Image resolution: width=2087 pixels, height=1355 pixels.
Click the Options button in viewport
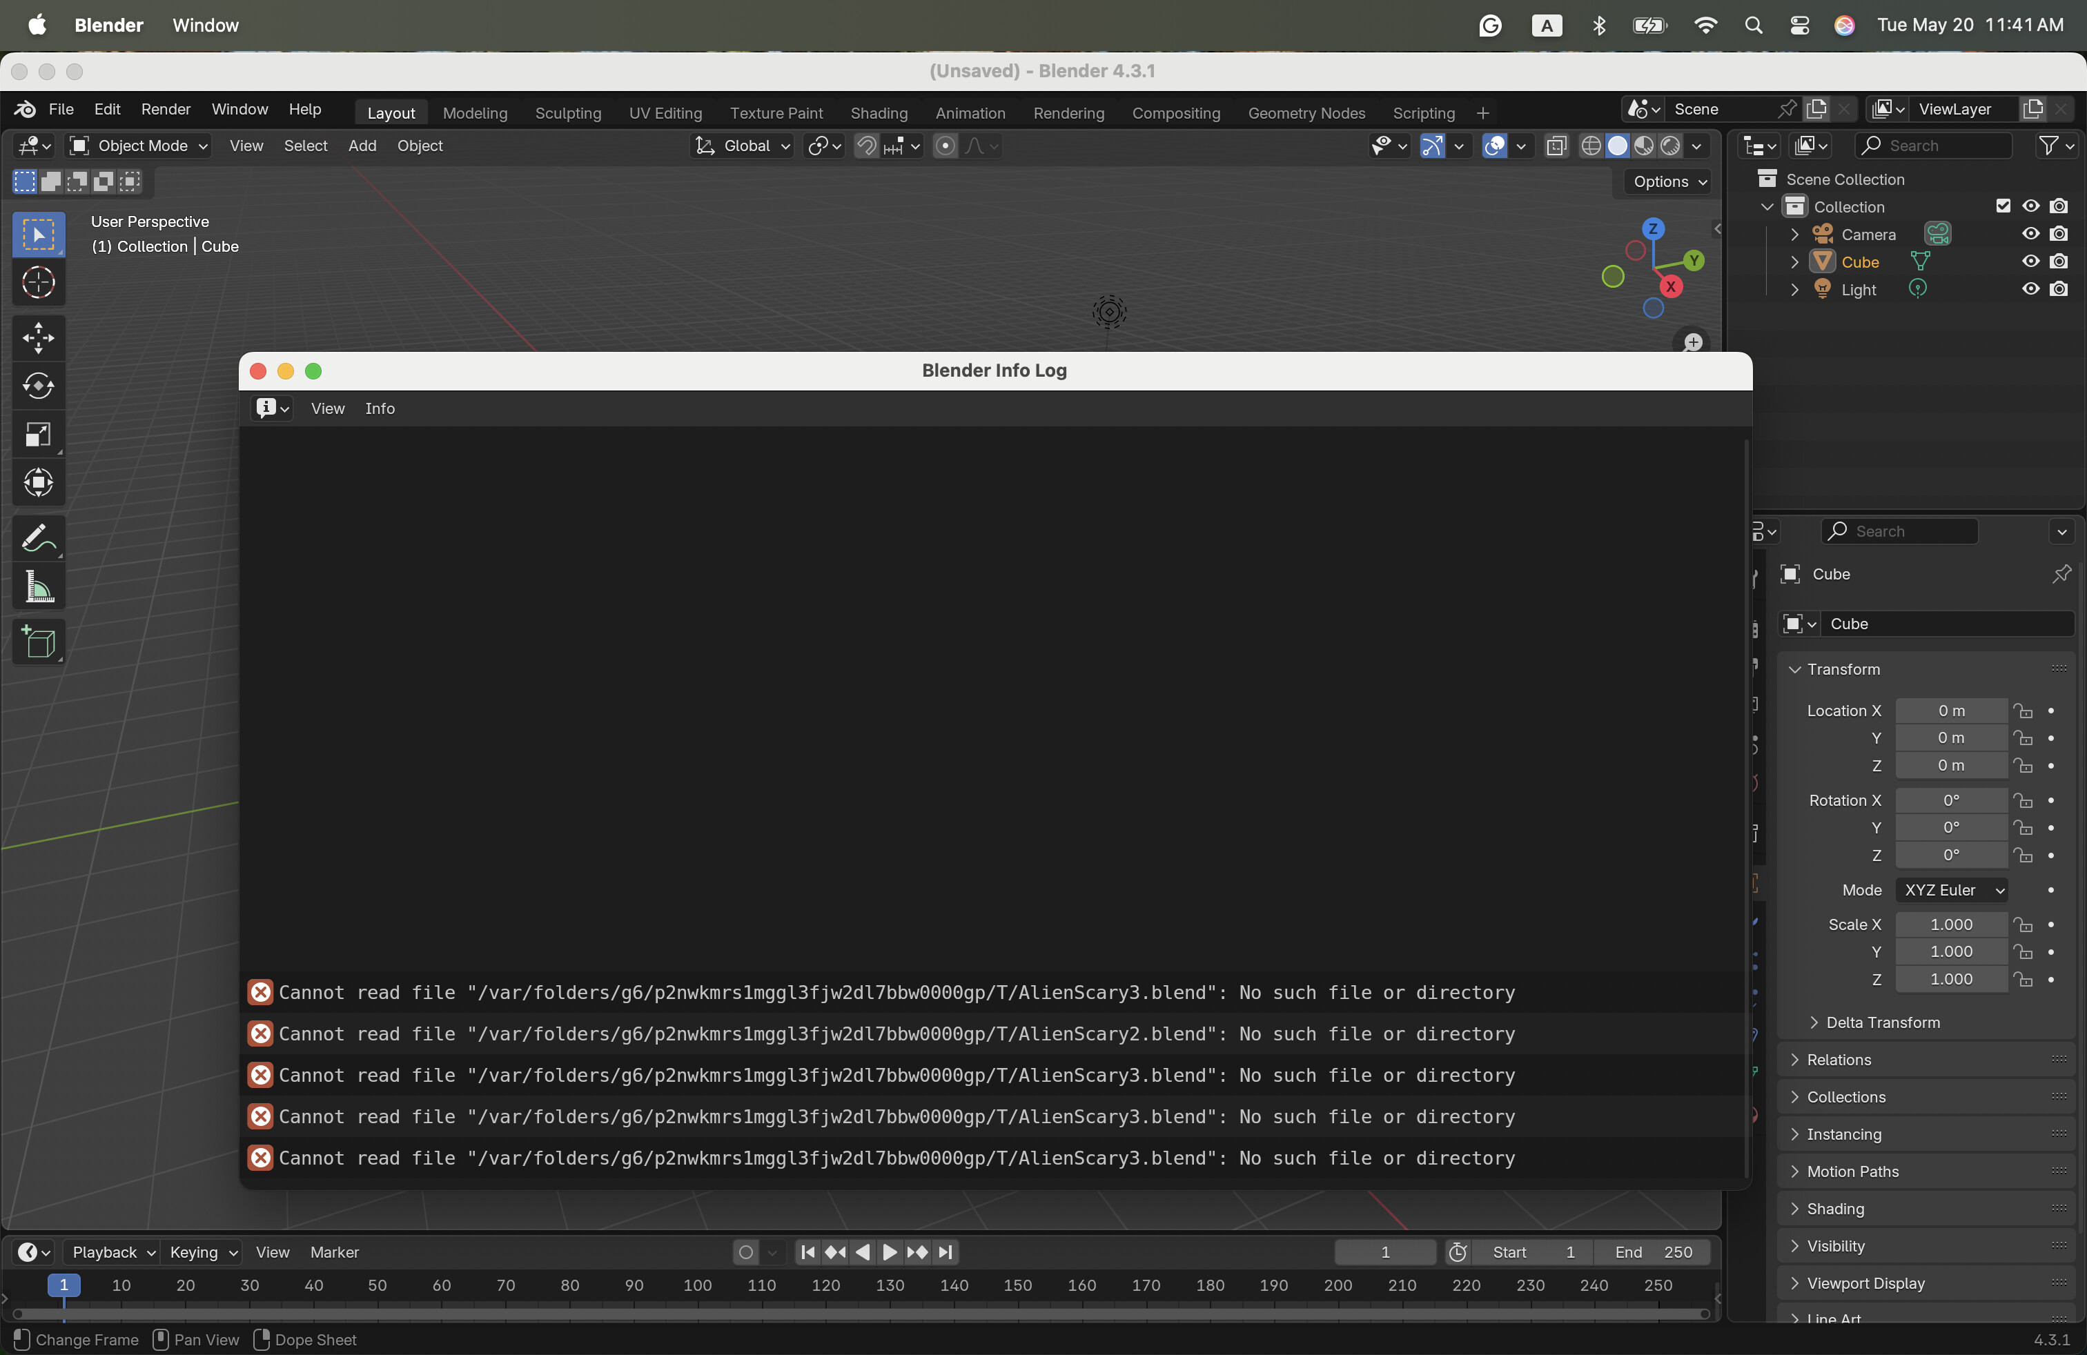point(1669,181)
